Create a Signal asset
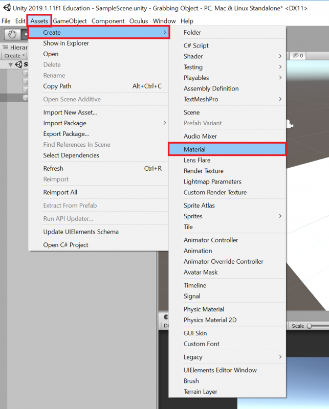The image size is (329, 409). (227, 296)
